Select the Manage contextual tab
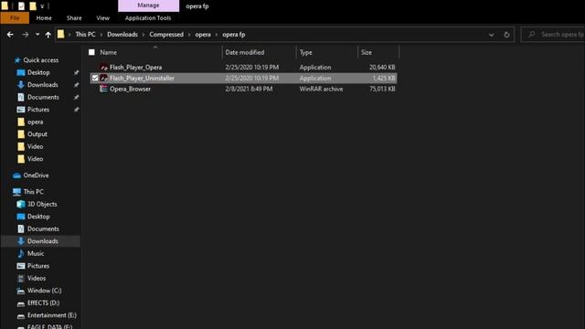 click(148, 5)
